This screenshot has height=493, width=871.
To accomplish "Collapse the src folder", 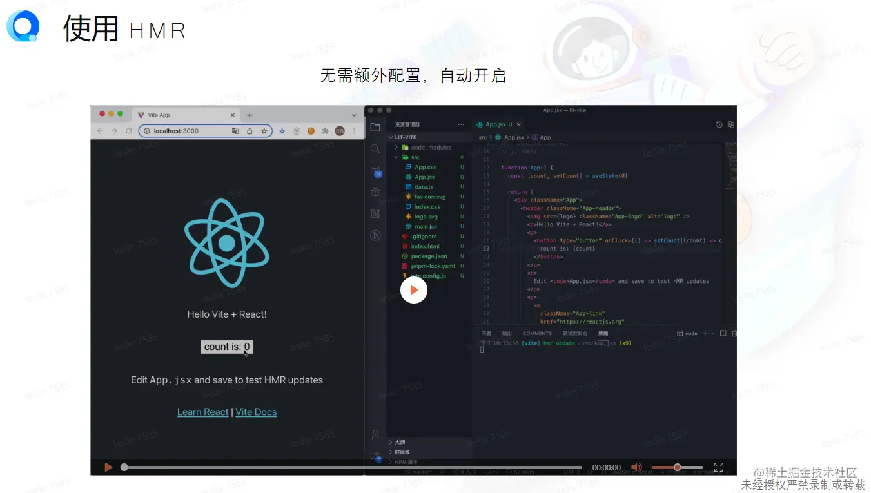I will tap(429, 157).
